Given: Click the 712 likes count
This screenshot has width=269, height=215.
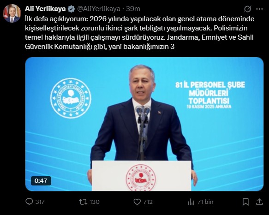Looking at the screenshot, I should click(x=148, y=202).
